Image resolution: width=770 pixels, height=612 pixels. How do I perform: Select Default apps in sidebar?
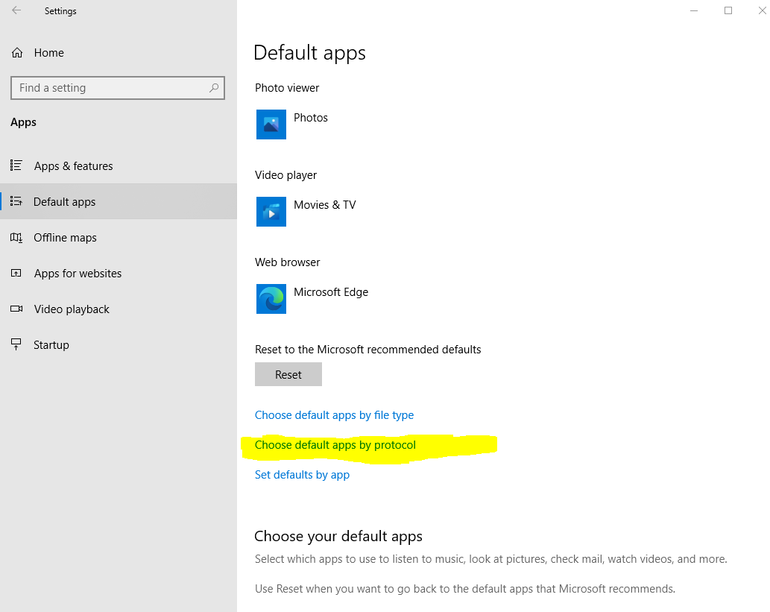[119, 202]
